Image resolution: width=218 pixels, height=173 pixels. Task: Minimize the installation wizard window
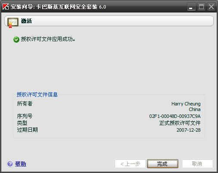pos(191,7)
